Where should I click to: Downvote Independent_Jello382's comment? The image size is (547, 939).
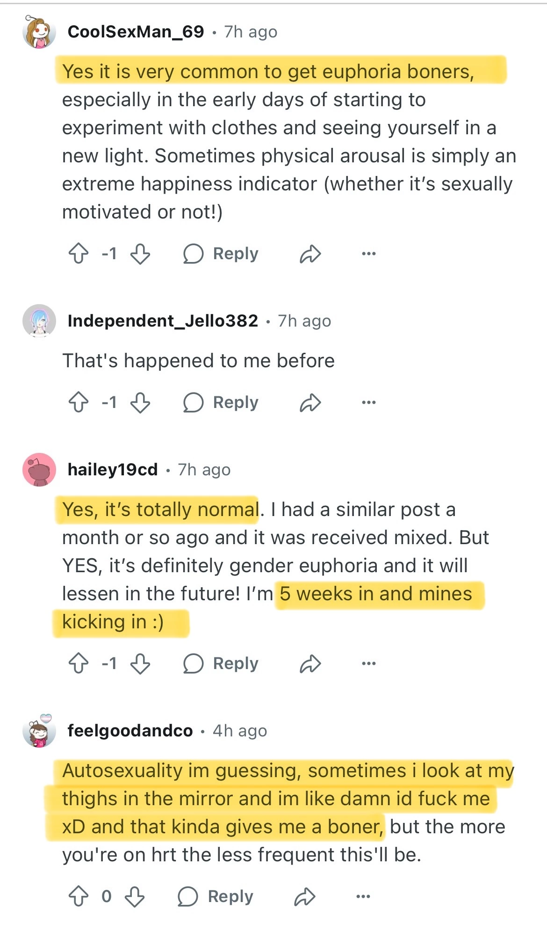coord(140,402)
